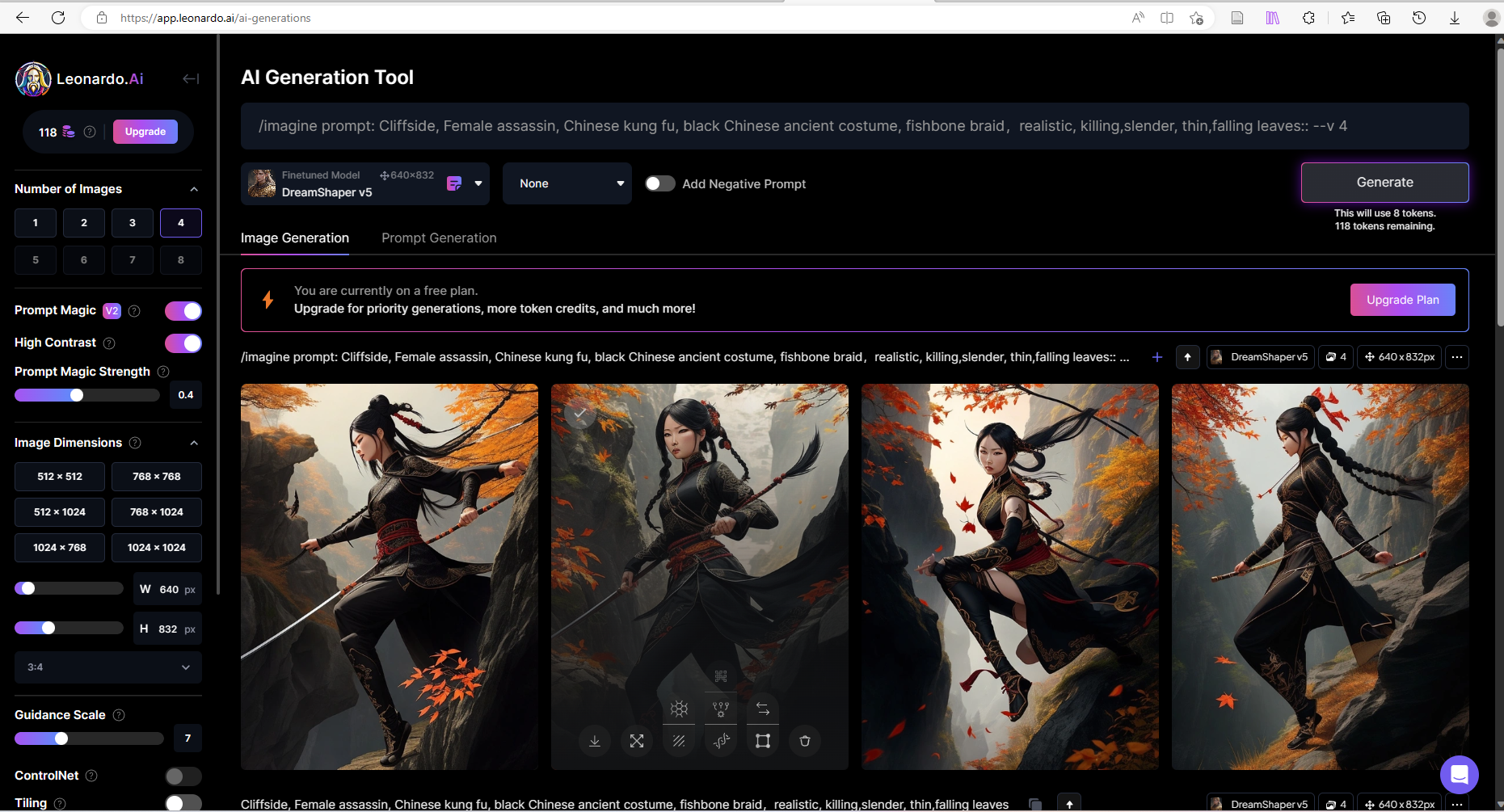Choose the 768 × 1024 dimension preset
This screenshot has width=1504, height=812.
point(157,512)
